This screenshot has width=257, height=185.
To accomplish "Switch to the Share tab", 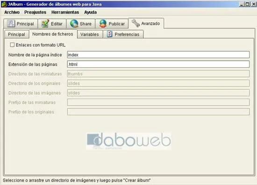I will [x=81, y=24].
